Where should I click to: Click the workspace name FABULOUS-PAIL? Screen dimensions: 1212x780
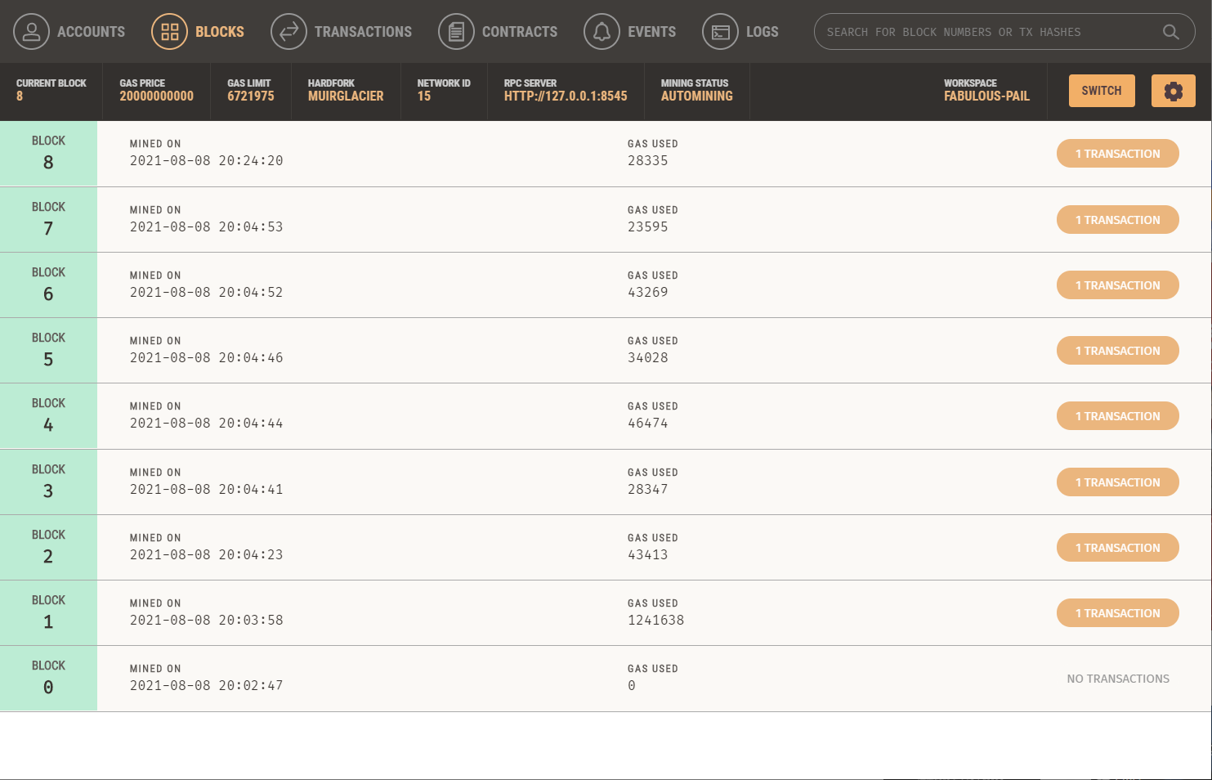click(986, 96)
